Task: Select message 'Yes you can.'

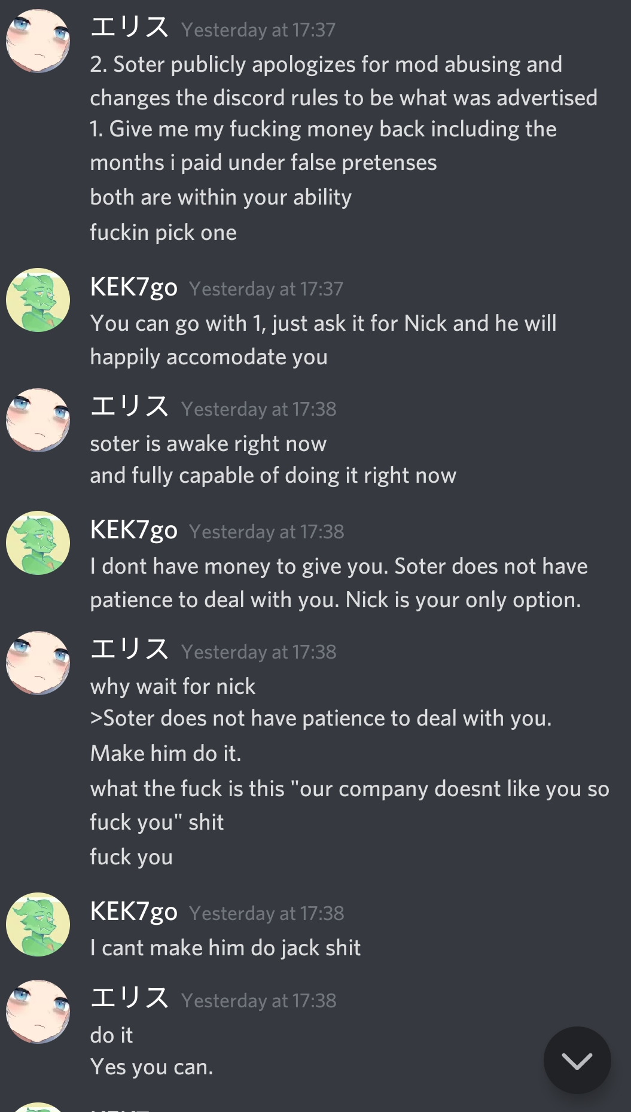Action: 152,1067
